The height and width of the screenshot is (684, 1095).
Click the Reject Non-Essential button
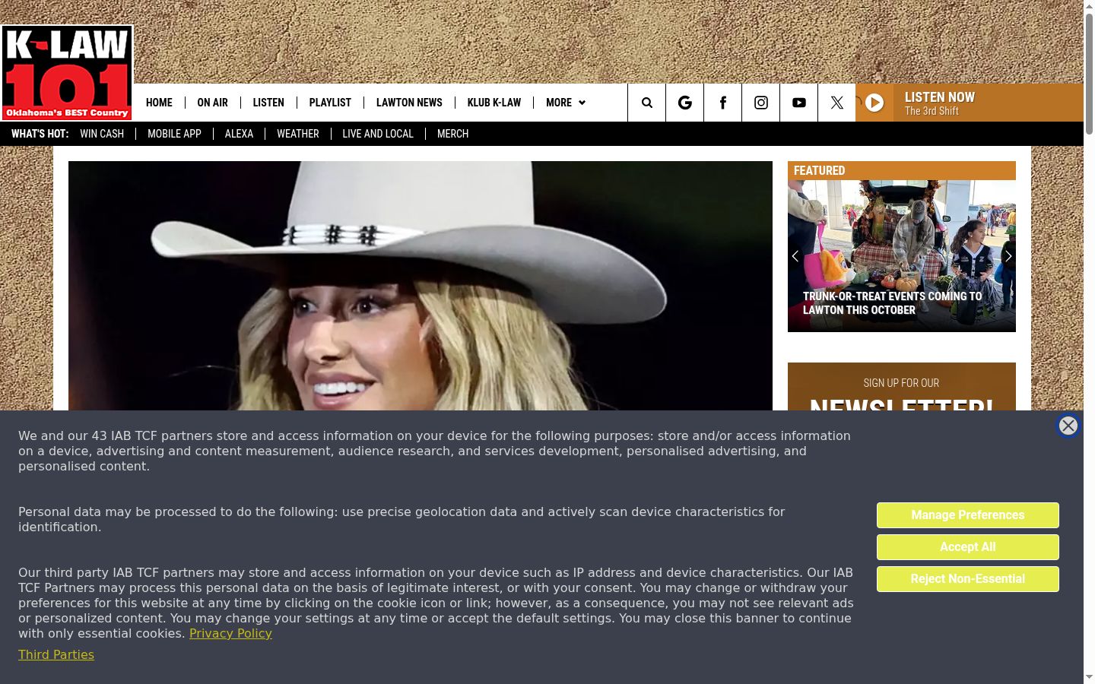pos(968,579)
